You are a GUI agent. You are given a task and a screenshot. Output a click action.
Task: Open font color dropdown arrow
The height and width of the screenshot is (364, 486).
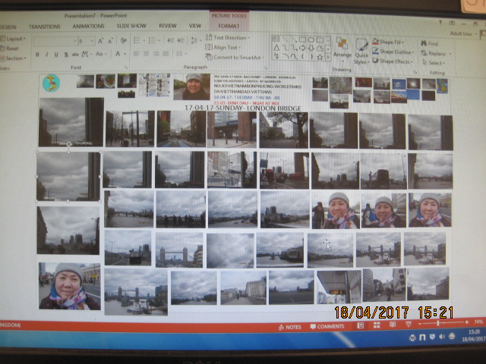tap(125, 54)
